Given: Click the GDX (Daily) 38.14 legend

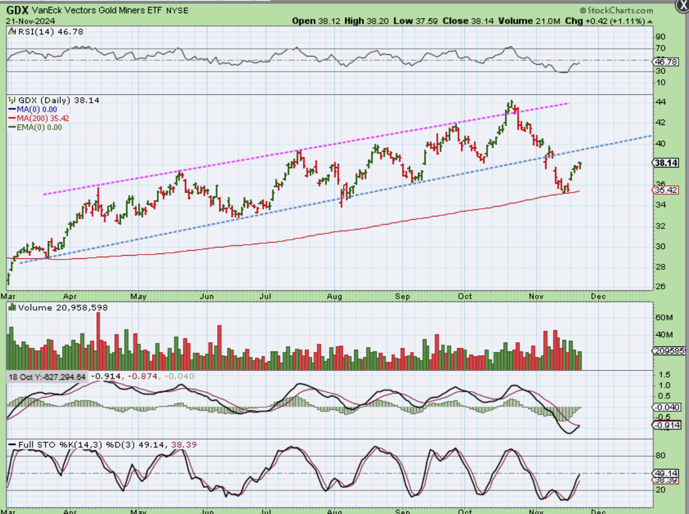Looking at the screenshot, I should click(53, 100).
